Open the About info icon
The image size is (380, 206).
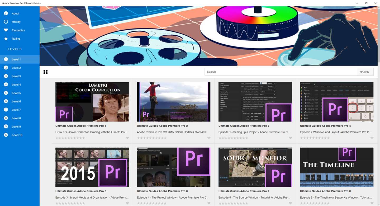pos(6,13)
